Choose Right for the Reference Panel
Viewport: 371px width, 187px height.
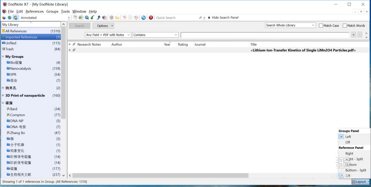354,153
